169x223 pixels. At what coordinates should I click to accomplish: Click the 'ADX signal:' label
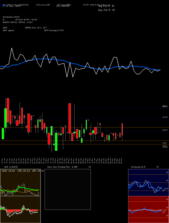[8, 30]
